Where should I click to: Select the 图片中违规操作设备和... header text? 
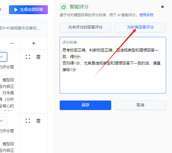pyautogui.click(x=20, y=28)
